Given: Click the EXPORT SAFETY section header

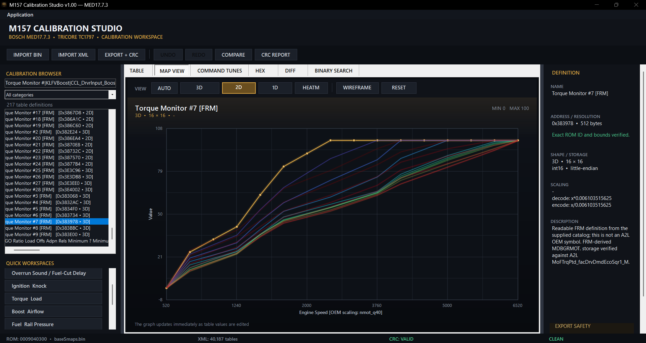Looking at the screenshot, I should 573,326.
